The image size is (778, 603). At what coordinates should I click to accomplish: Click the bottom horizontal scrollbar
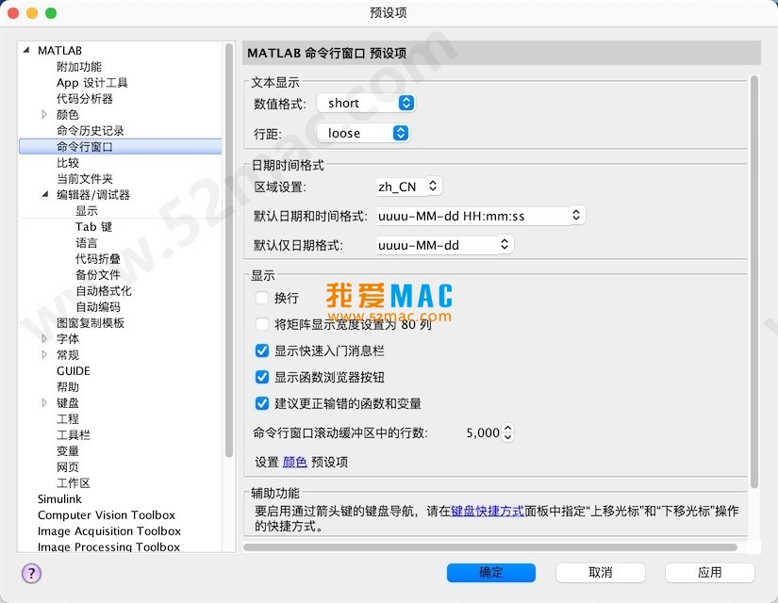(x=490, y=547)
